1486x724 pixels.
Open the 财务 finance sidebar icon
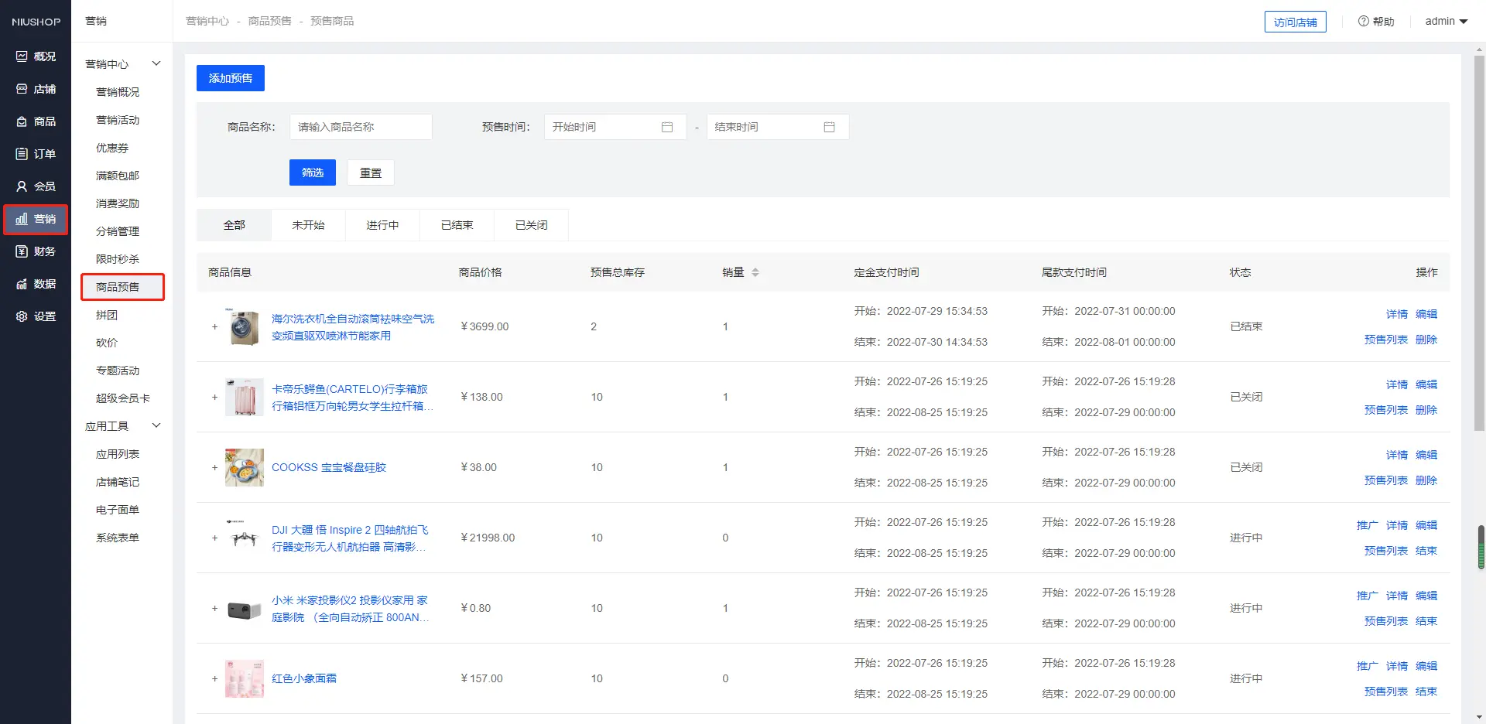click(x=22, y=251)
